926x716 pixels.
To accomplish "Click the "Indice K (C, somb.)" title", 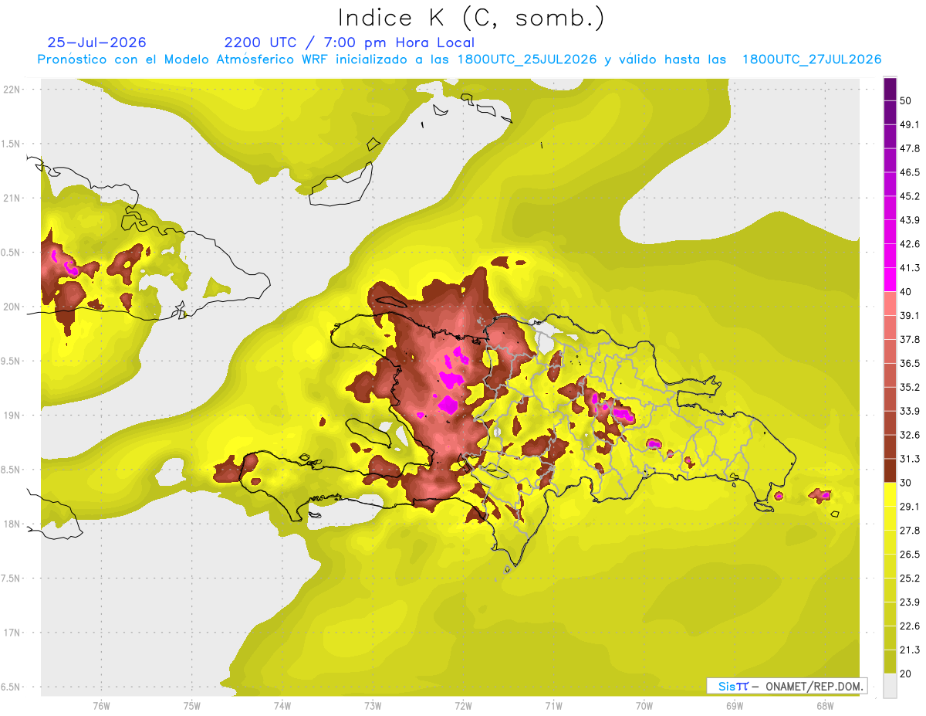I will (x=471, y=18).
